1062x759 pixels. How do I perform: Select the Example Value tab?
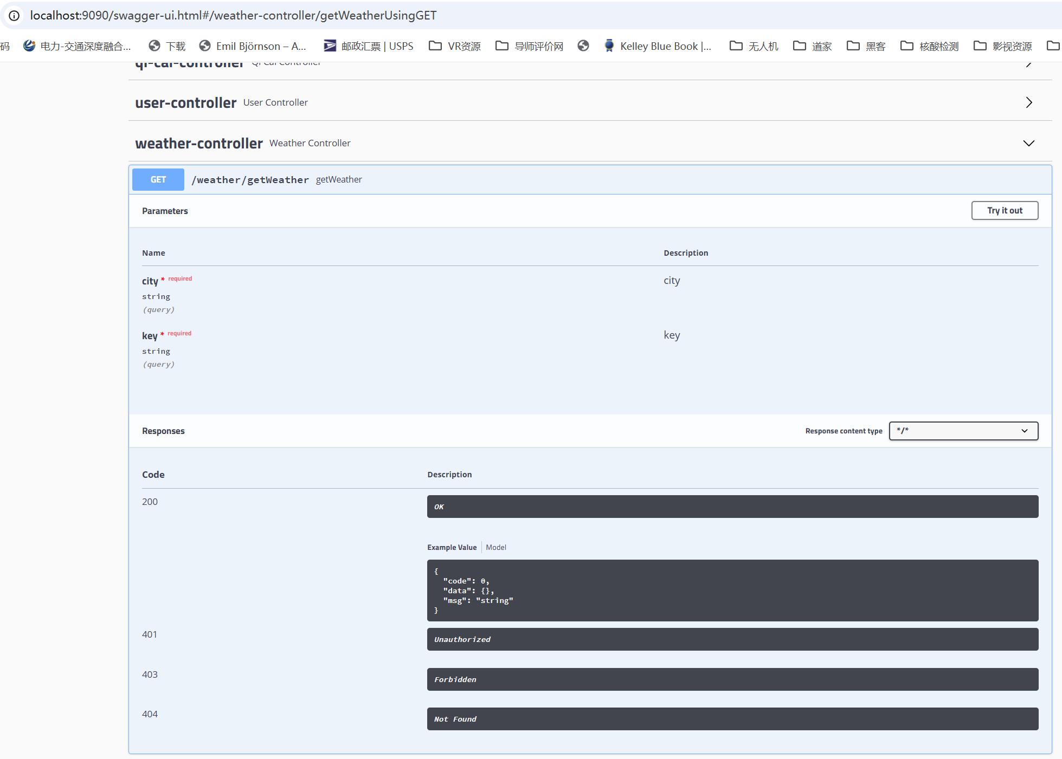click(452, 547)
